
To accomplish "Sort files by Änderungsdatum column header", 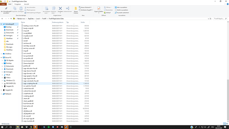I will pyautogui.click(x=58, y=22).
